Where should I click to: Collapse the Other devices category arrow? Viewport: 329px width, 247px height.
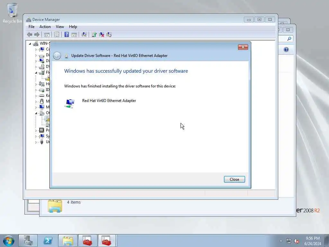(36, 113)
